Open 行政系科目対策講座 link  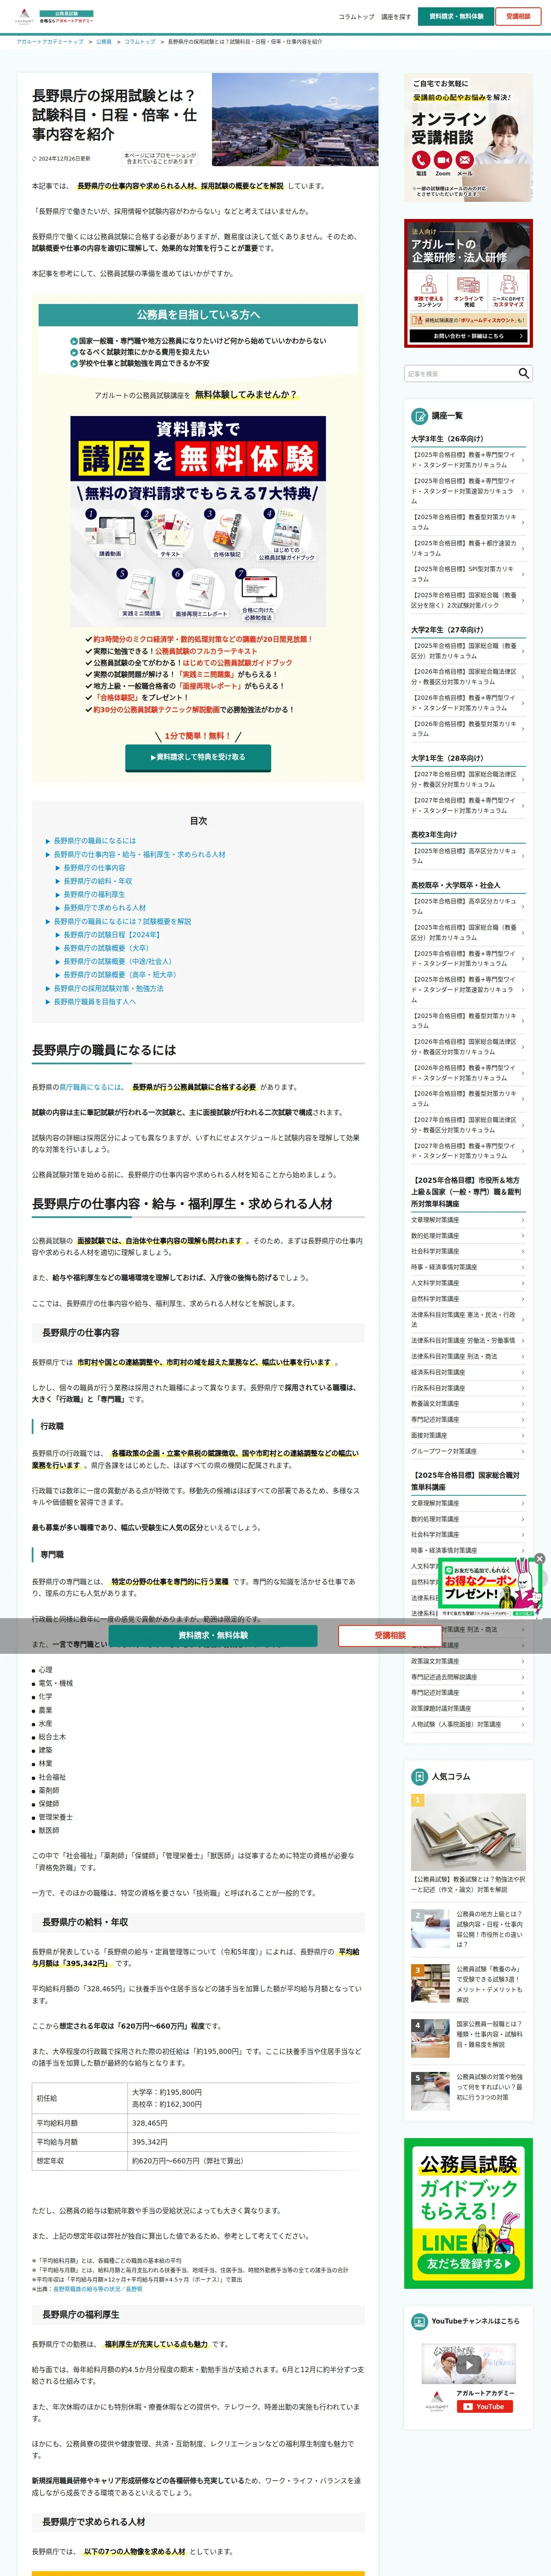coord(468,1388)
